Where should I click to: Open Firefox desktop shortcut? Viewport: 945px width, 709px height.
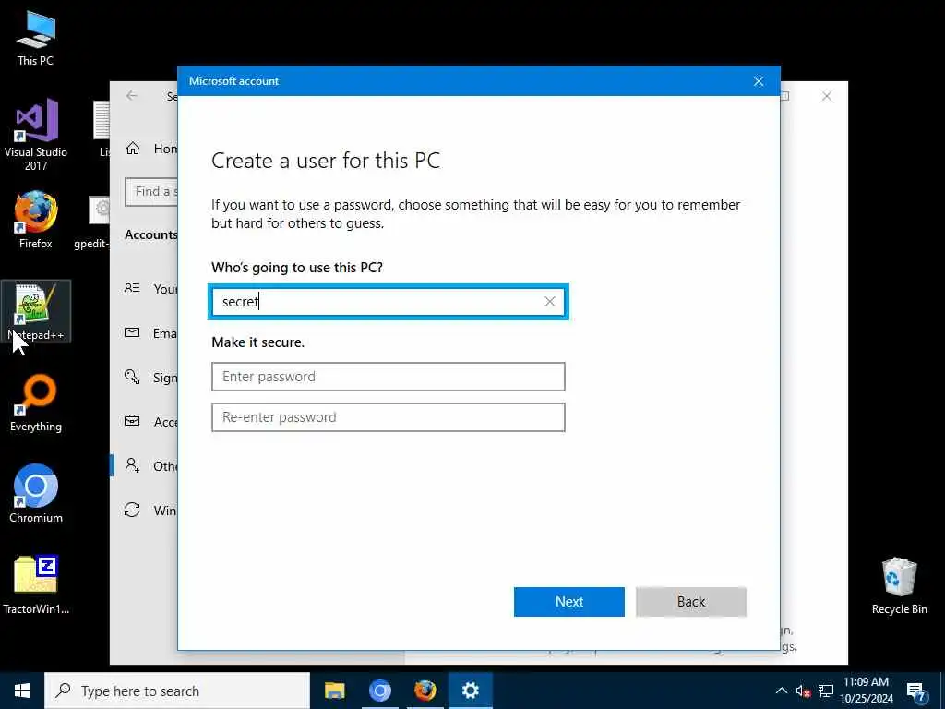tap(36, 220)
